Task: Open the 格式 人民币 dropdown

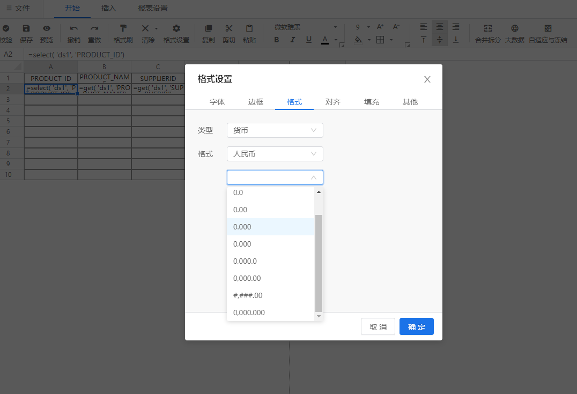Action: (x=275, y=154)
